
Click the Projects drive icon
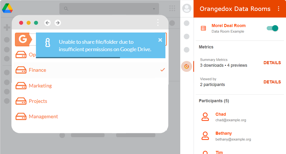click(21, 101)
